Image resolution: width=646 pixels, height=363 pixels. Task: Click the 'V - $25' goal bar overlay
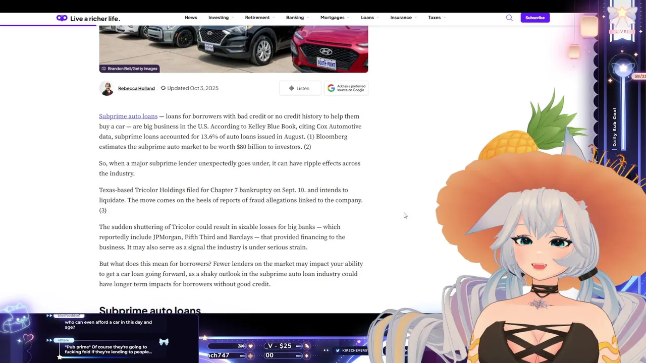[x=283, y=346]
